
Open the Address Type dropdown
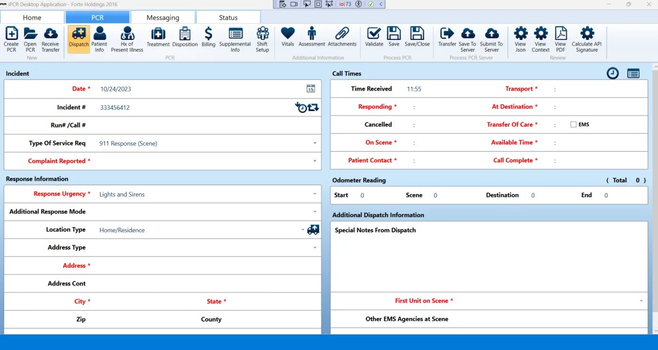click(315, 247)
